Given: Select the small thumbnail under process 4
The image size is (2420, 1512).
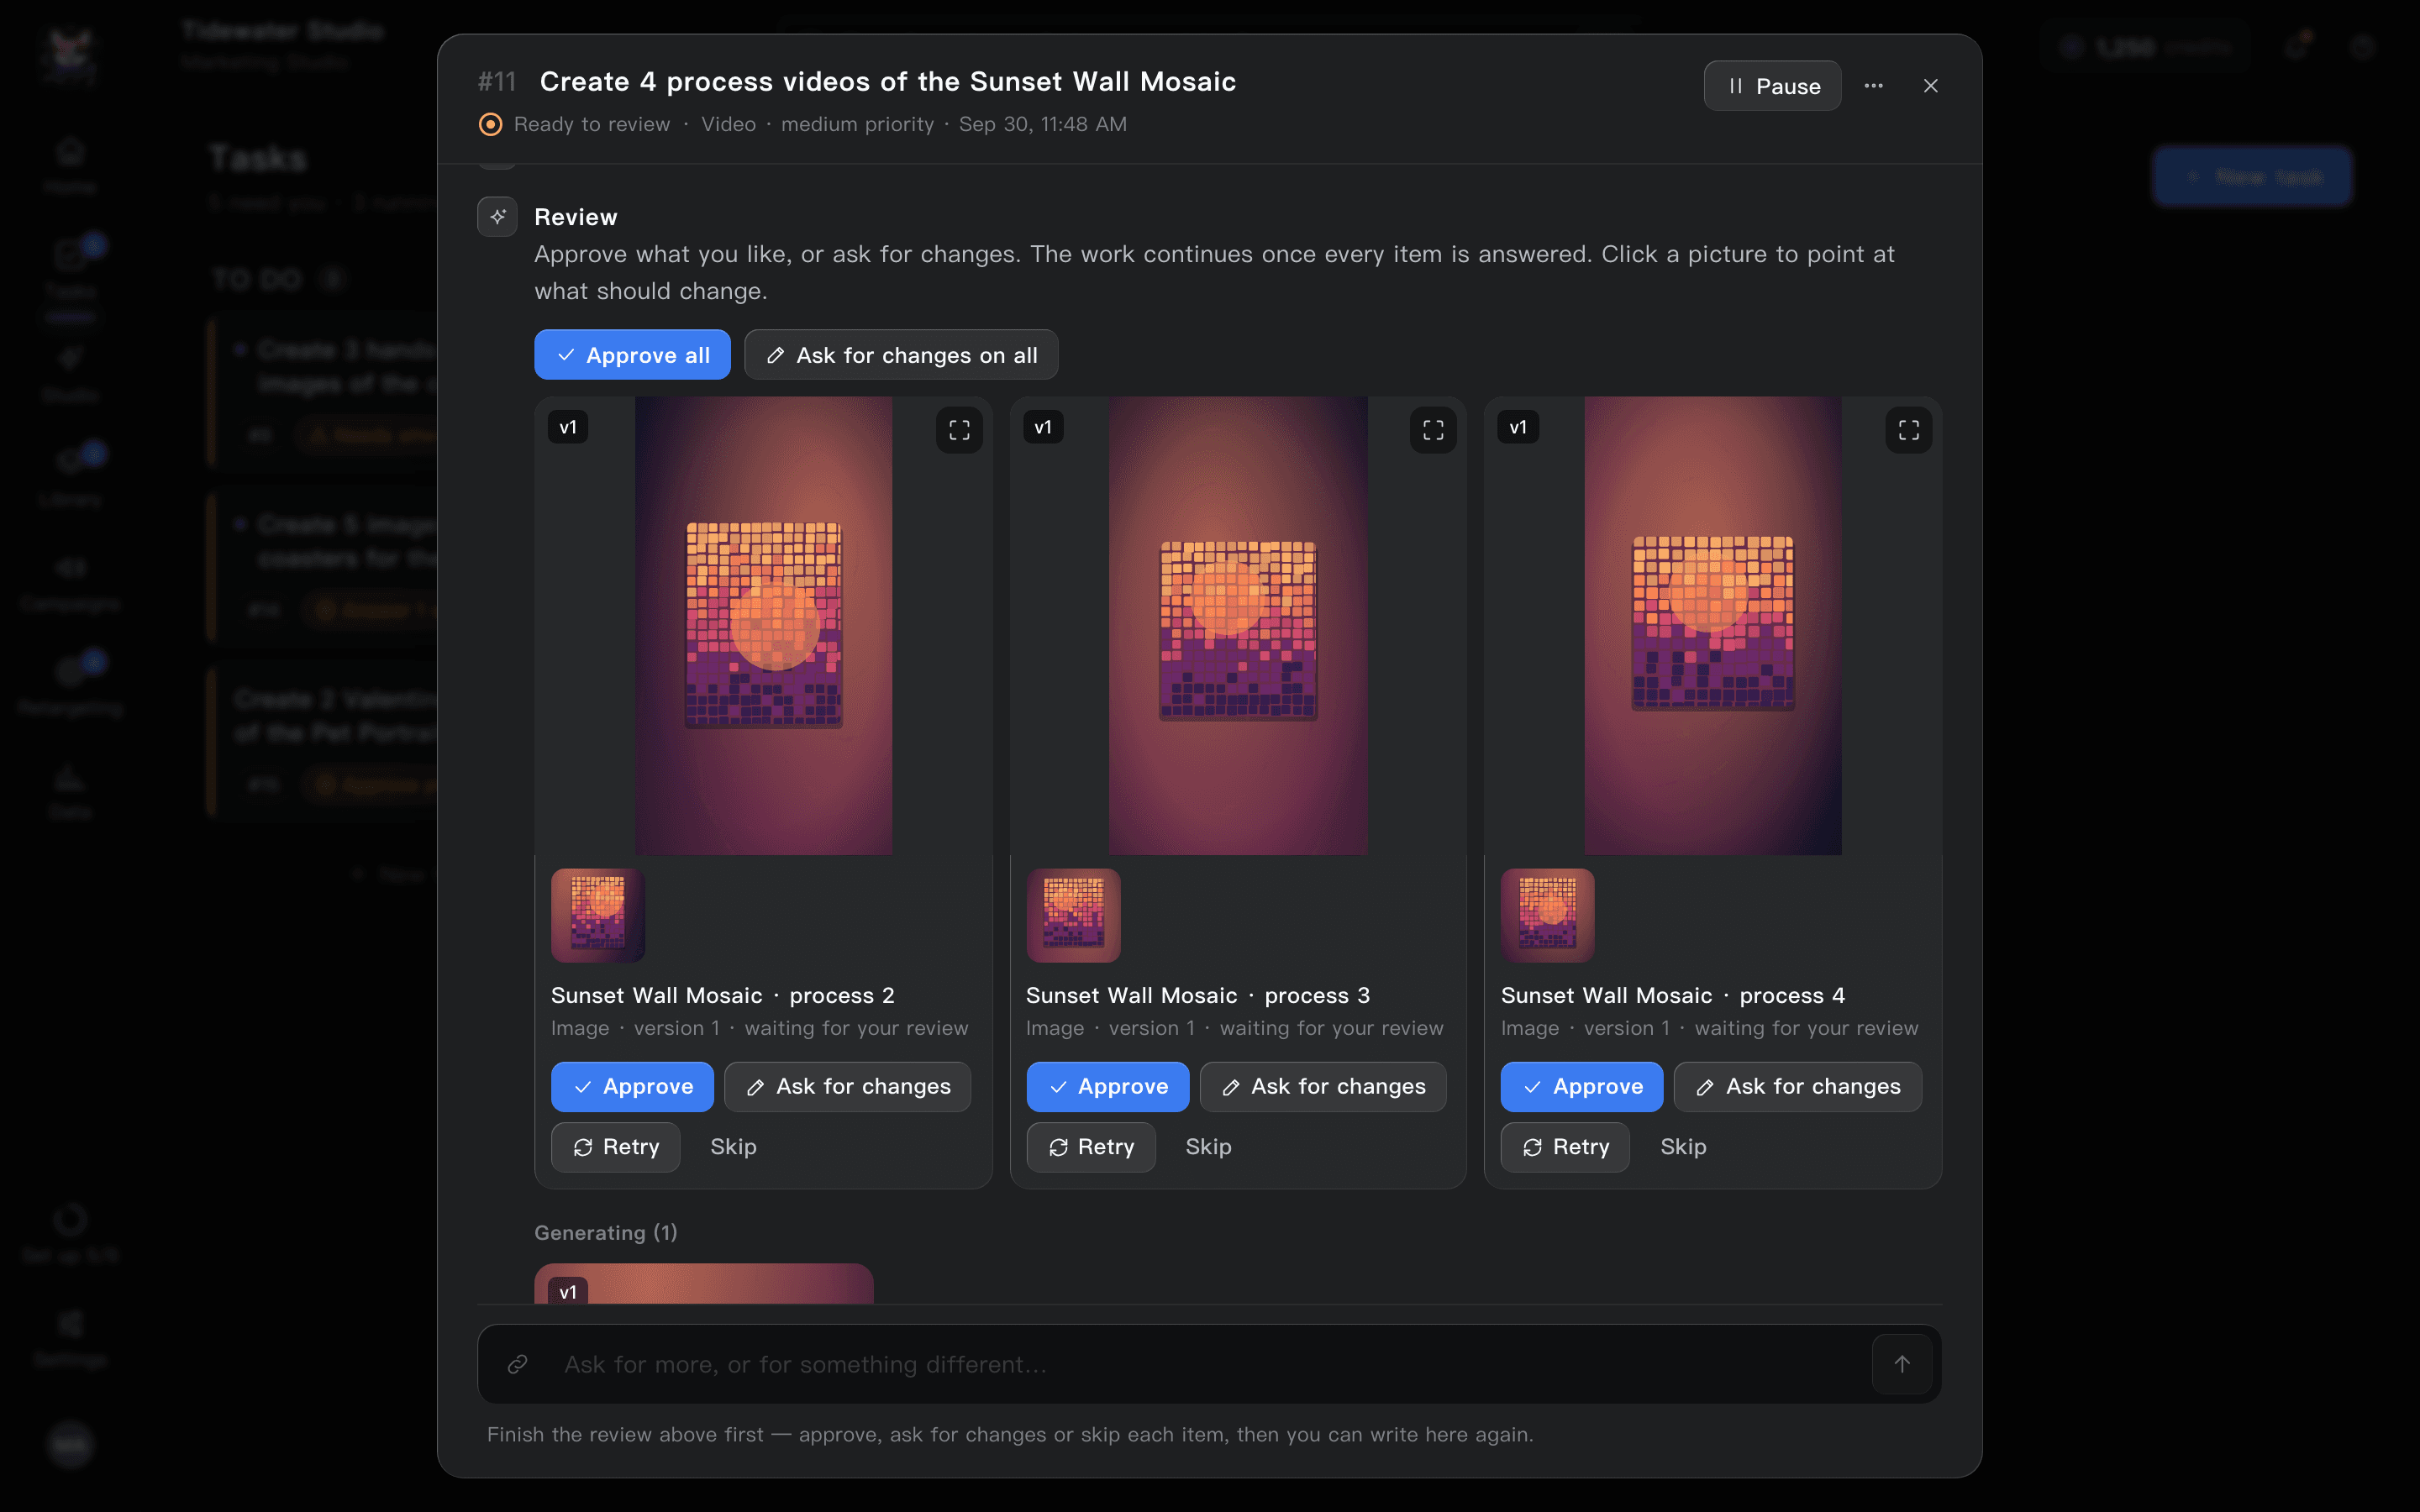Looking at the screenshot, I should point(1548,915).
